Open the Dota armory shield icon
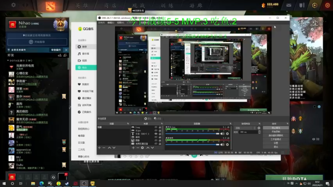 click(x=302, y=5)
